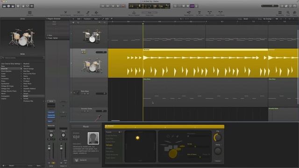This screenshot has width=299, height=168.
Task: Open the Presets gear action menu
Action: [x=120, y=132]
